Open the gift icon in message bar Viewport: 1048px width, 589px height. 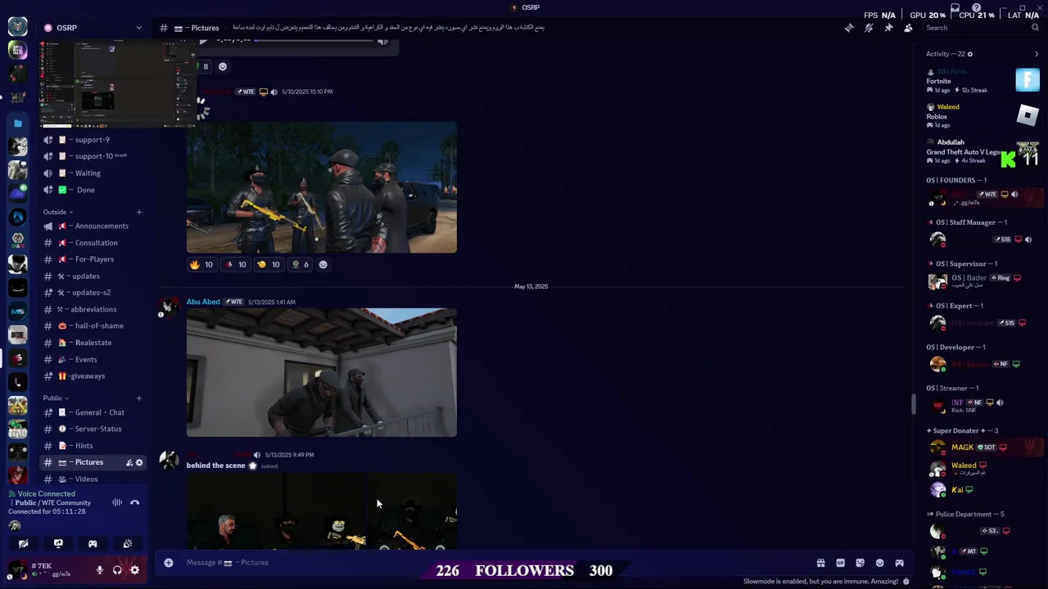pos(820,563)
